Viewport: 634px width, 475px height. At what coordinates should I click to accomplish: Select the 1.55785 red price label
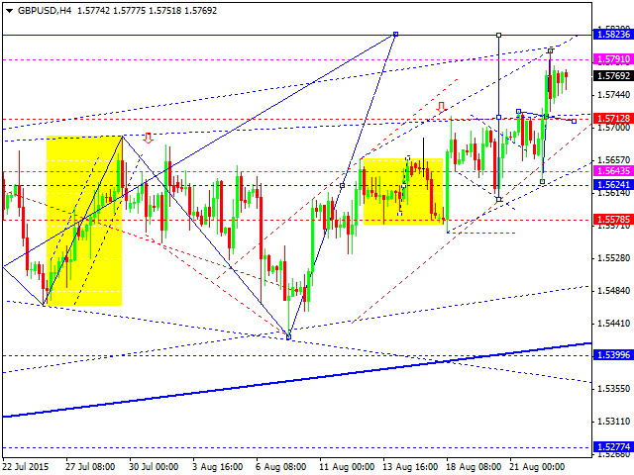point(613,220)
